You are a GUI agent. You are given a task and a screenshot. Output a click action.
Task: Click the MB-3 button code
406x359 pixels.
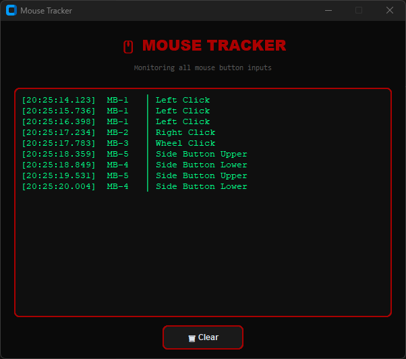pos(117,144)
